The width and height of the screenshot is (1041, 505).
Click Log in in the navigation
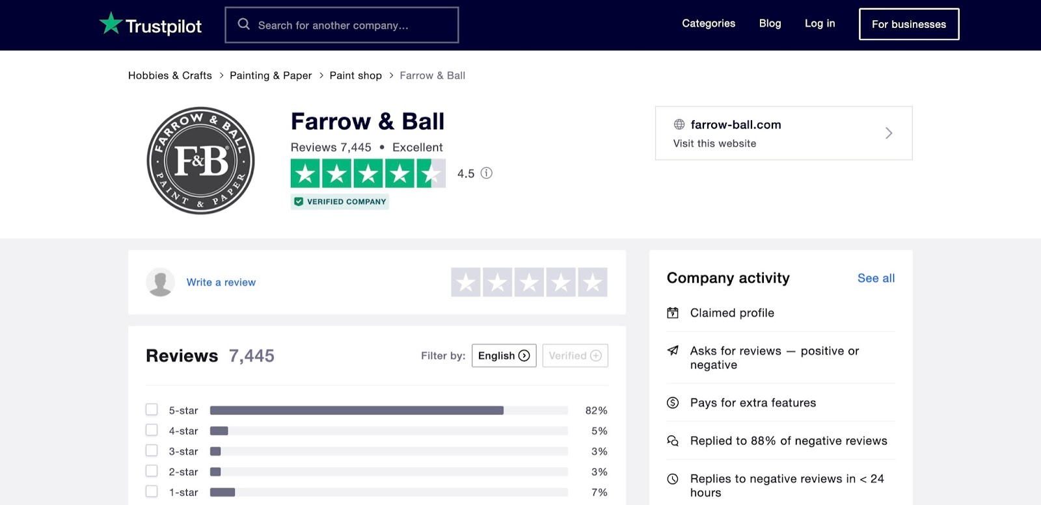coord(820,23)
